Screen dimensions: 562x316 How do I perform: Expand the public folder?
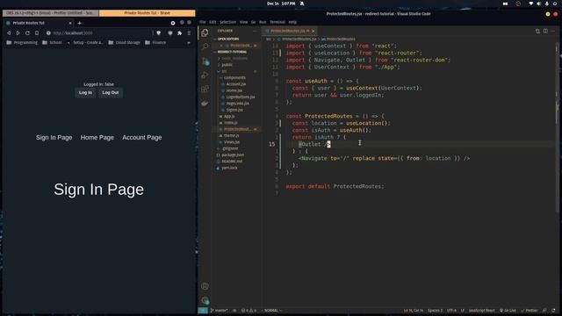click(x=227, y=65)
